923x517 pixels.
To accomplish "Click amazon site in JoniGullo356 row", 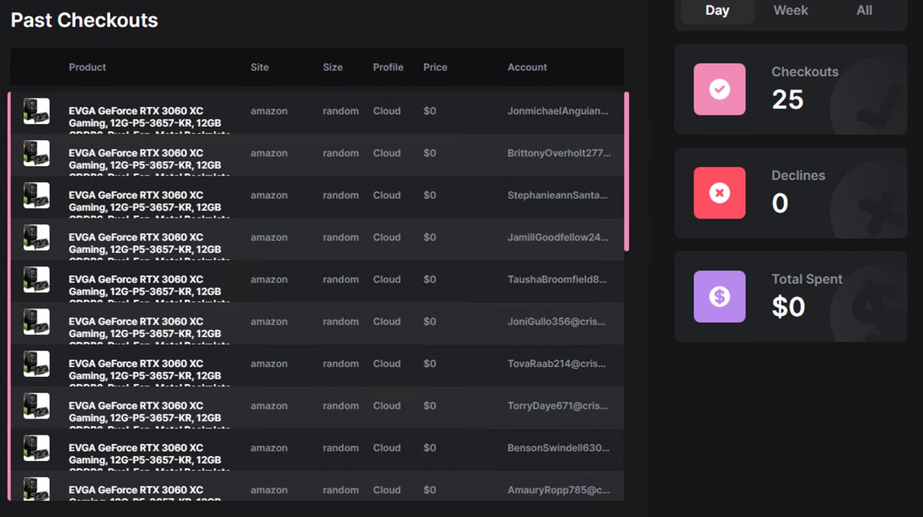I will coord(269,322).
